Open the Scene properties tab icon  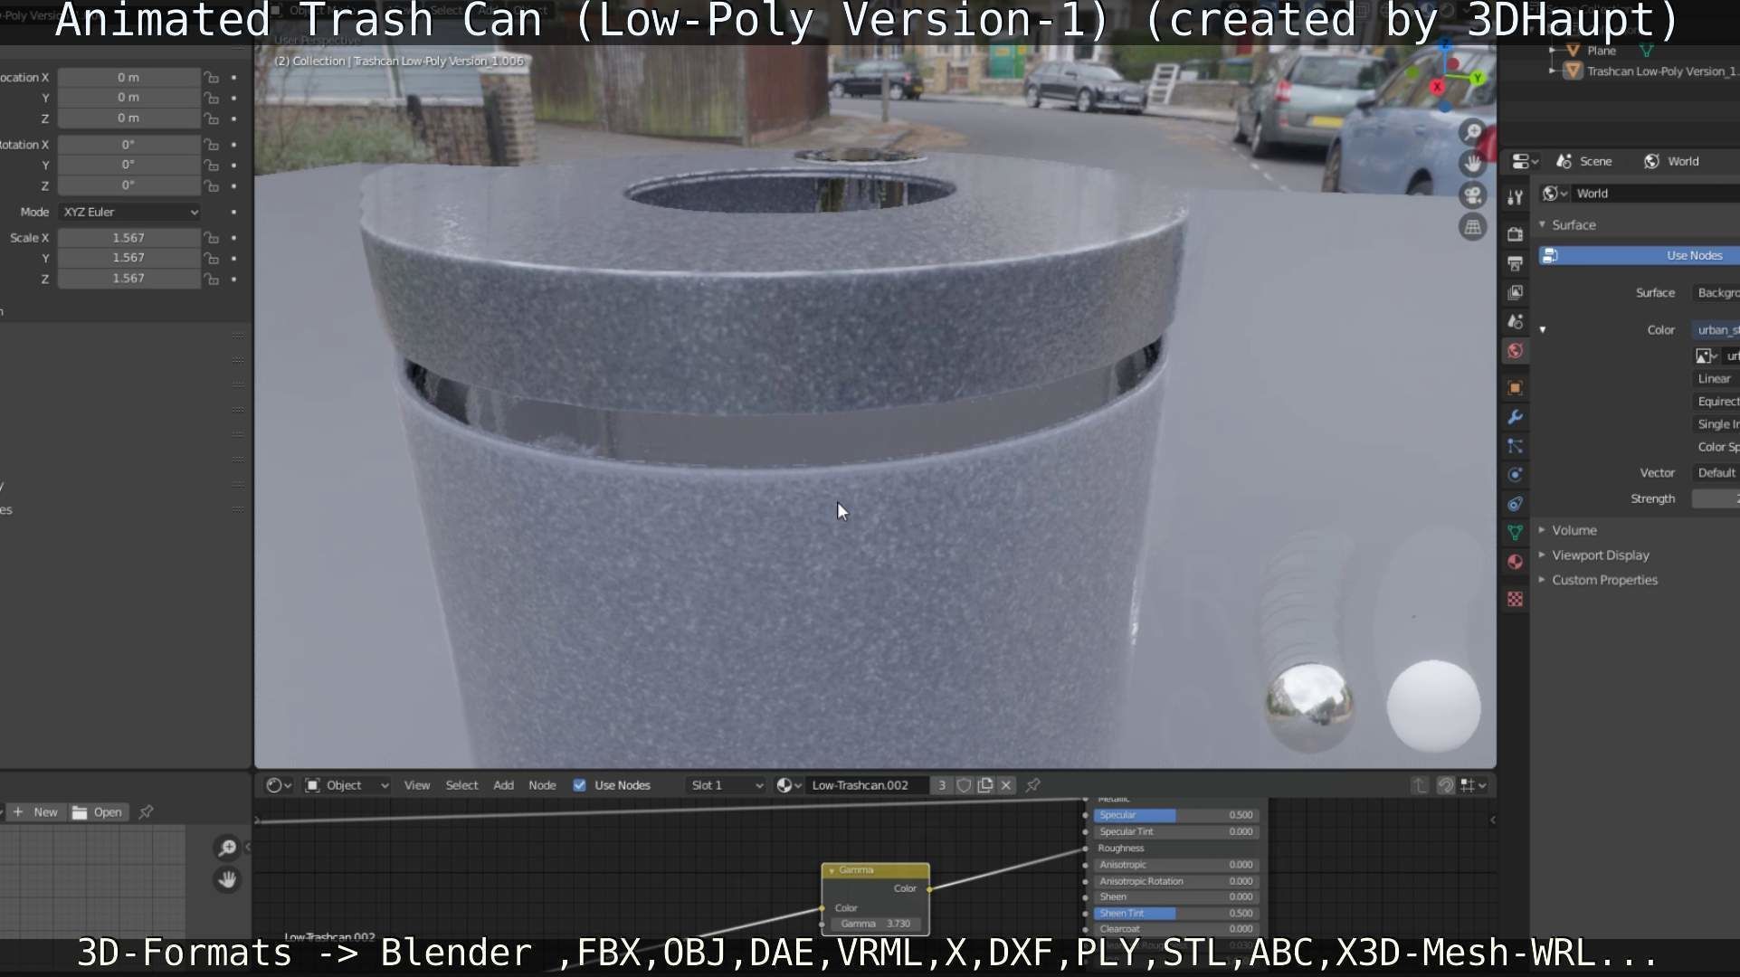point(1515,321)
